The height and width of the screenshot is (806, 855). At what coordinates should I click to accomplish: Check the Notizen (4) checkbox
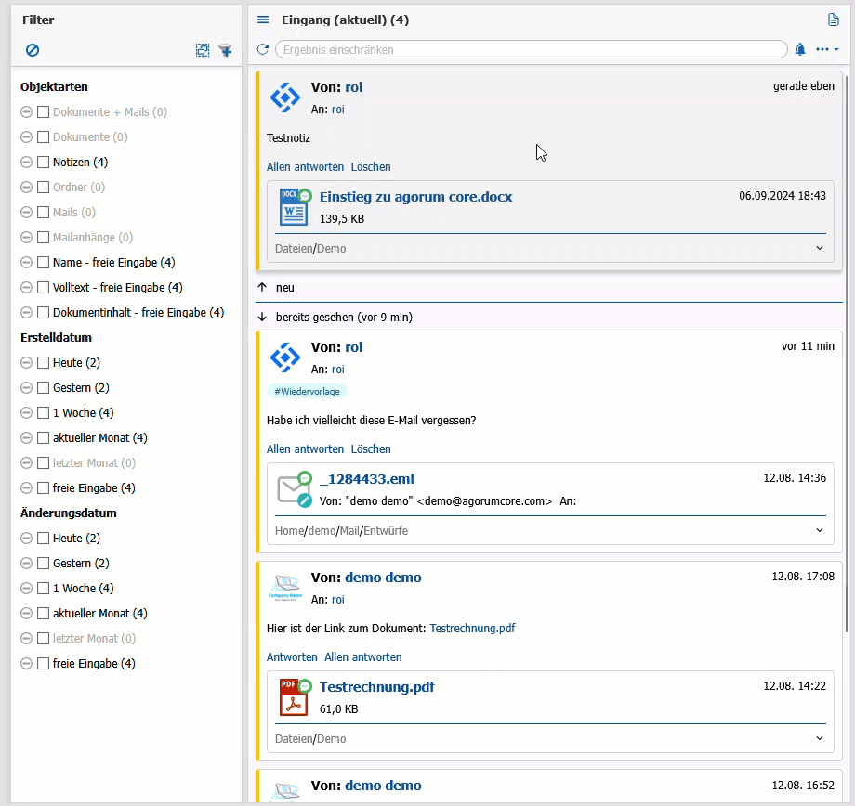coord(43,162)
